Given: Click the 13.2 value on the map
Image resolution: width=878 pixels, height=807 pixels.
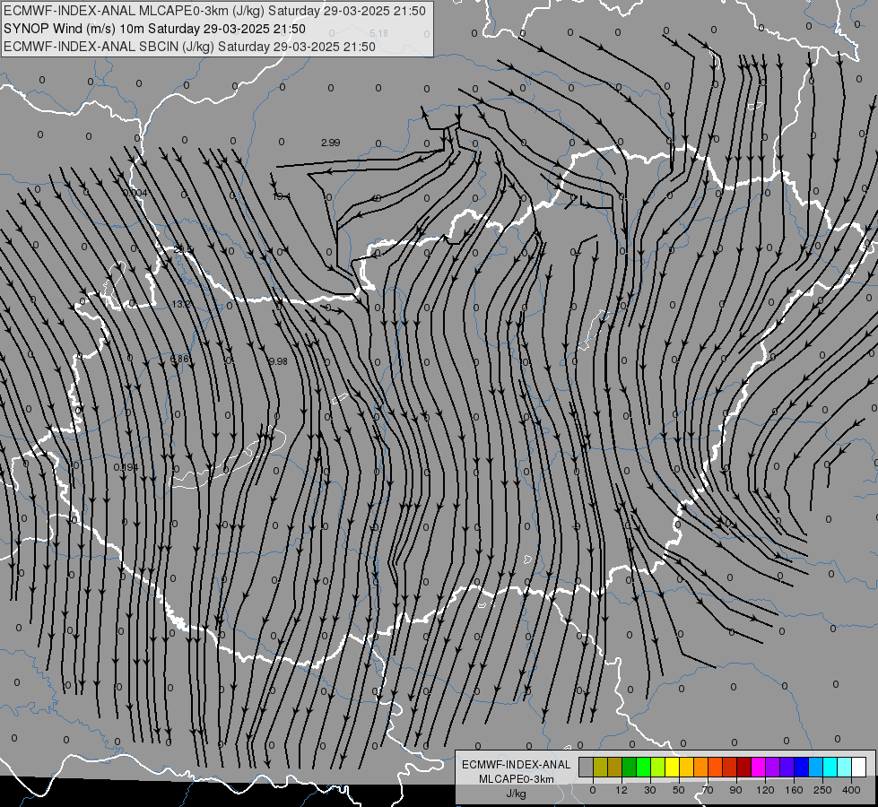Looking at the screenshot, I should (x=181, y=304).
